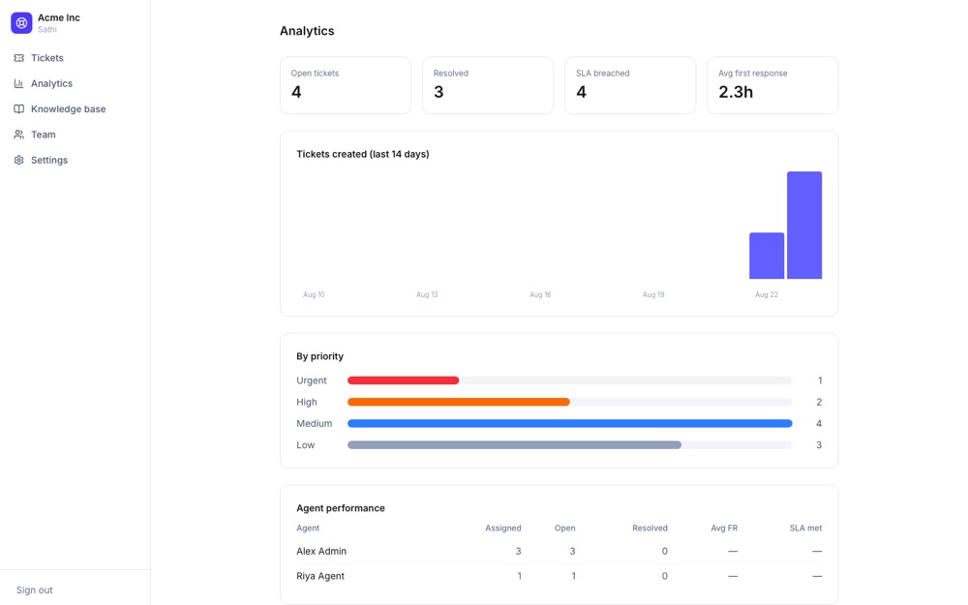Click the Assigned column header
This screenshot has width=968, height=605.
(x=503, y=529)
